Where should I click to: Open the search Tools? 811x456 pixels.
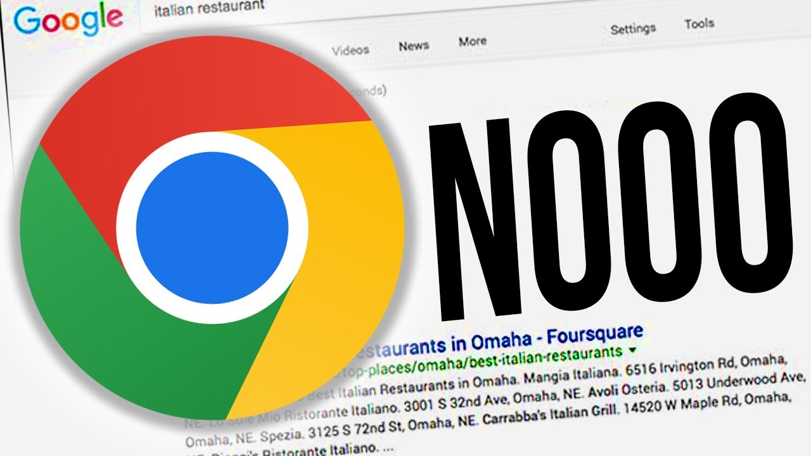coord(699,24)
